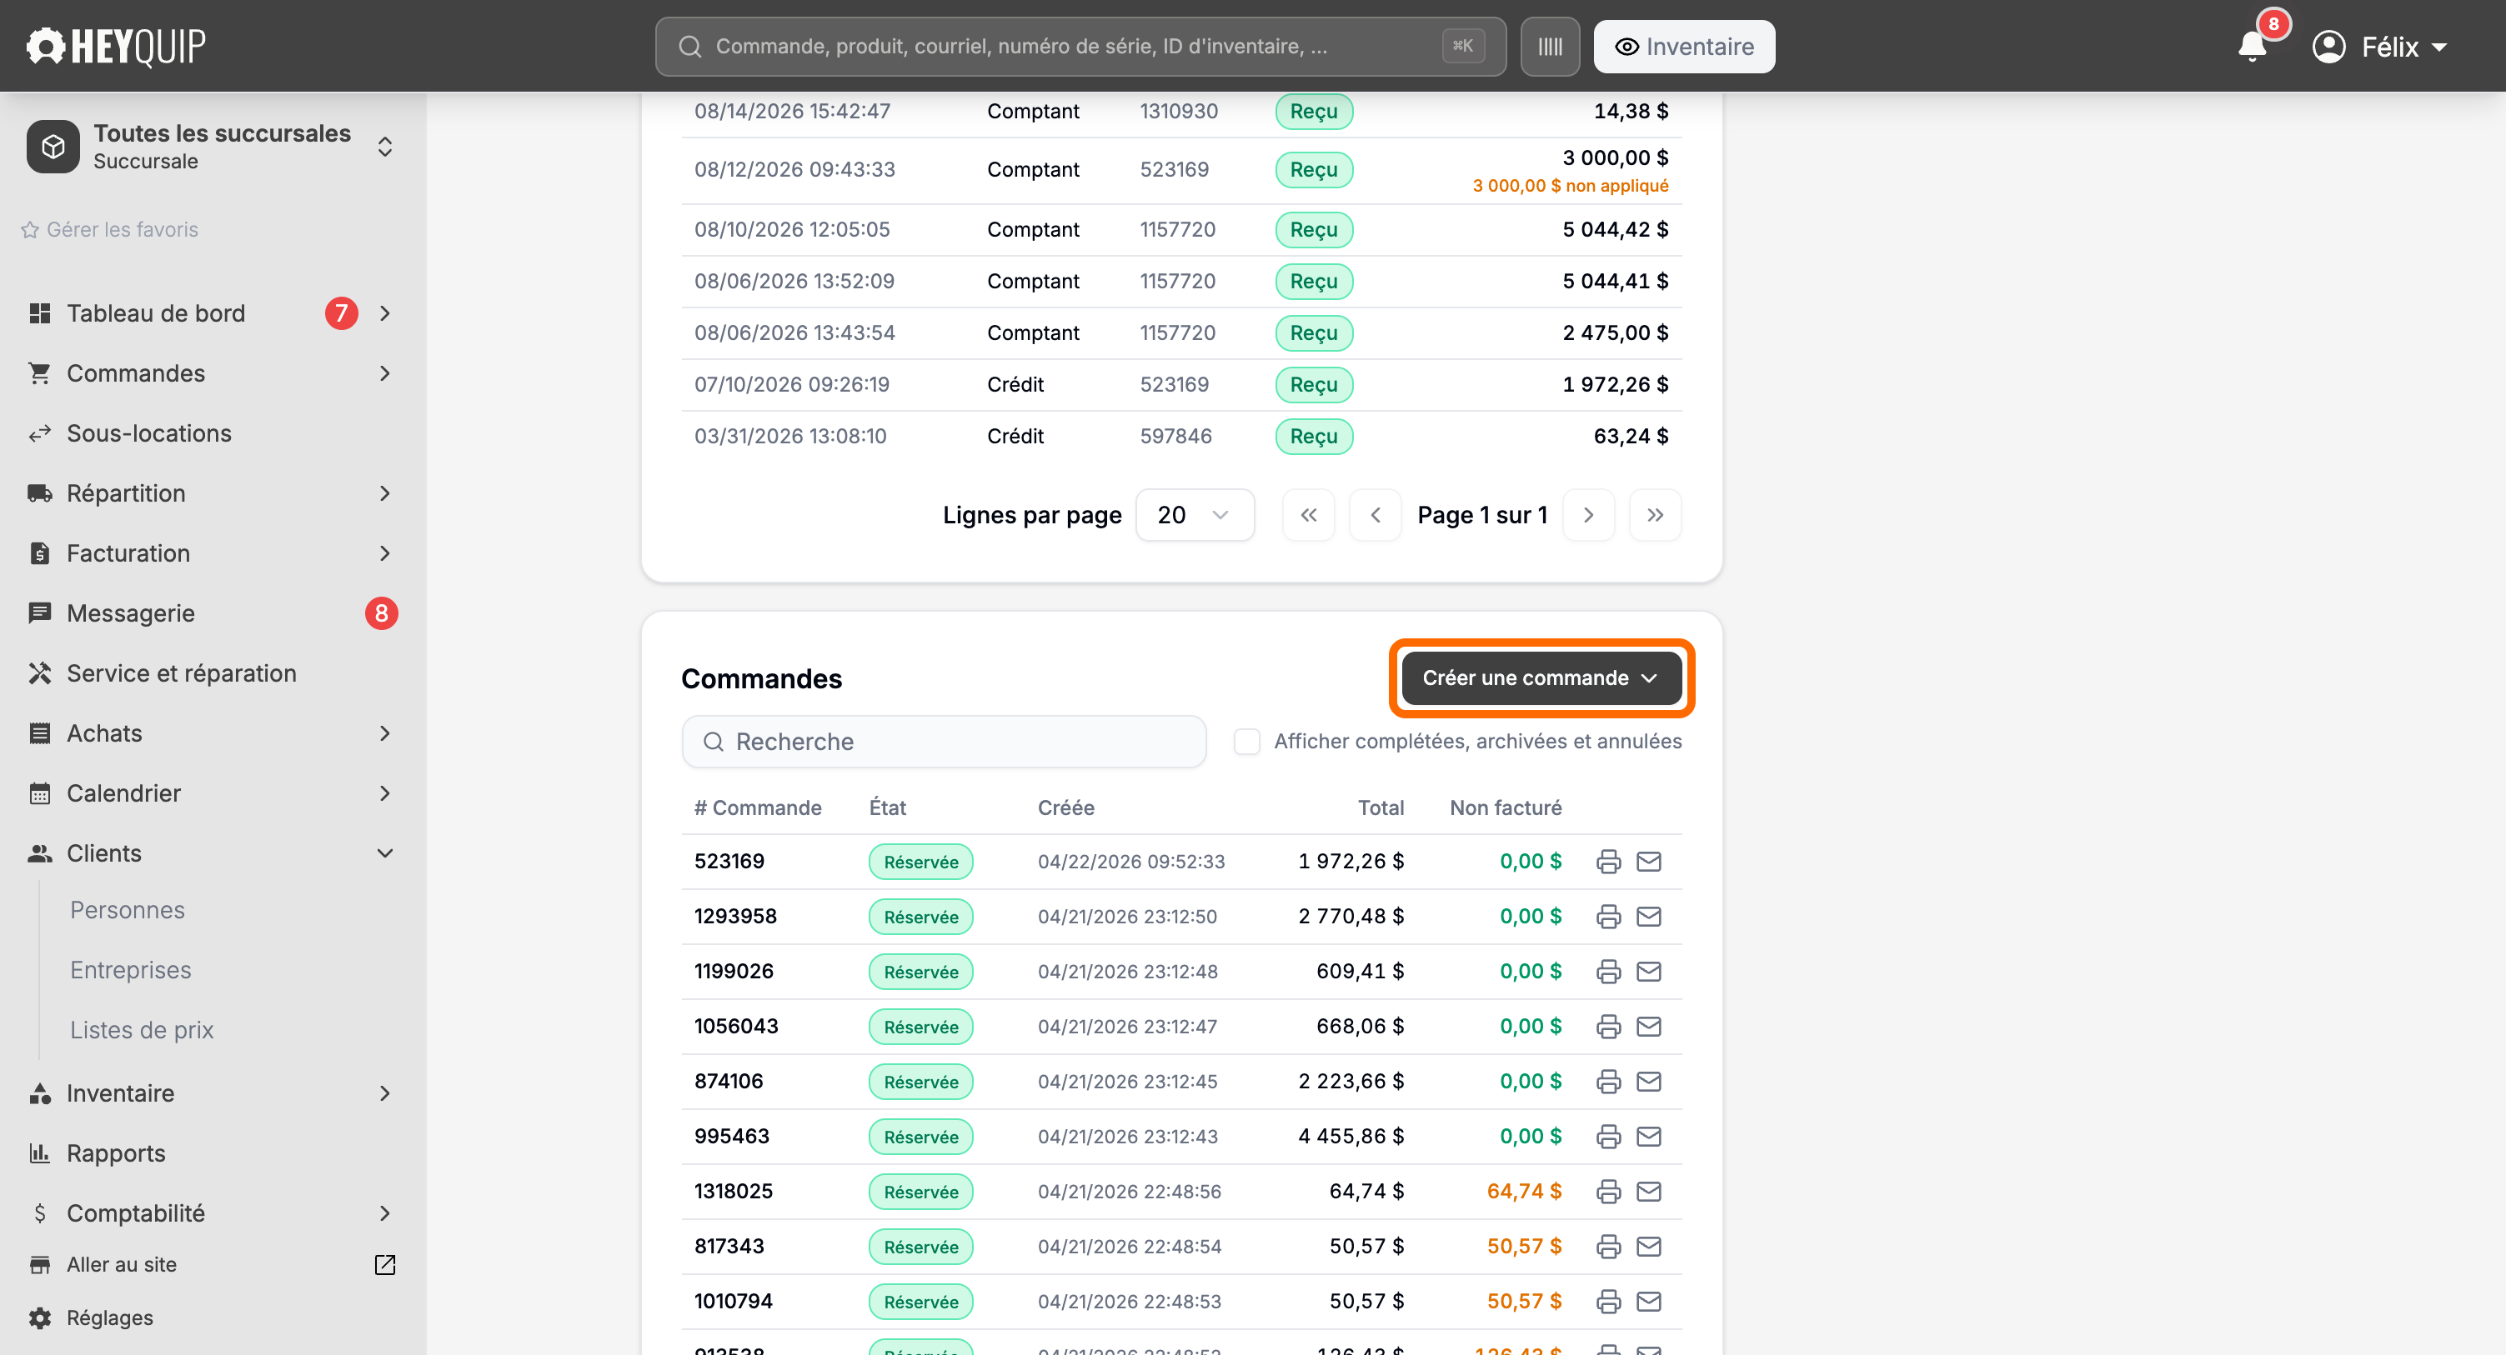Select Personnes under Clients

[128, 911]
